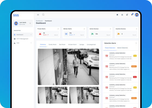Screen dimensions: 152x108
Task: Click the first Low severity badge
Action: pyautogui.click(x=135, y=56)
